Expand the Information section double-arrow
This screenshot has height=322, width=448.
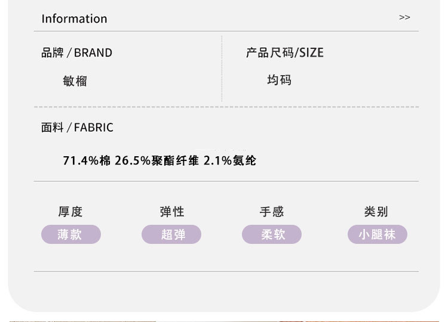[x=404, y=17]
